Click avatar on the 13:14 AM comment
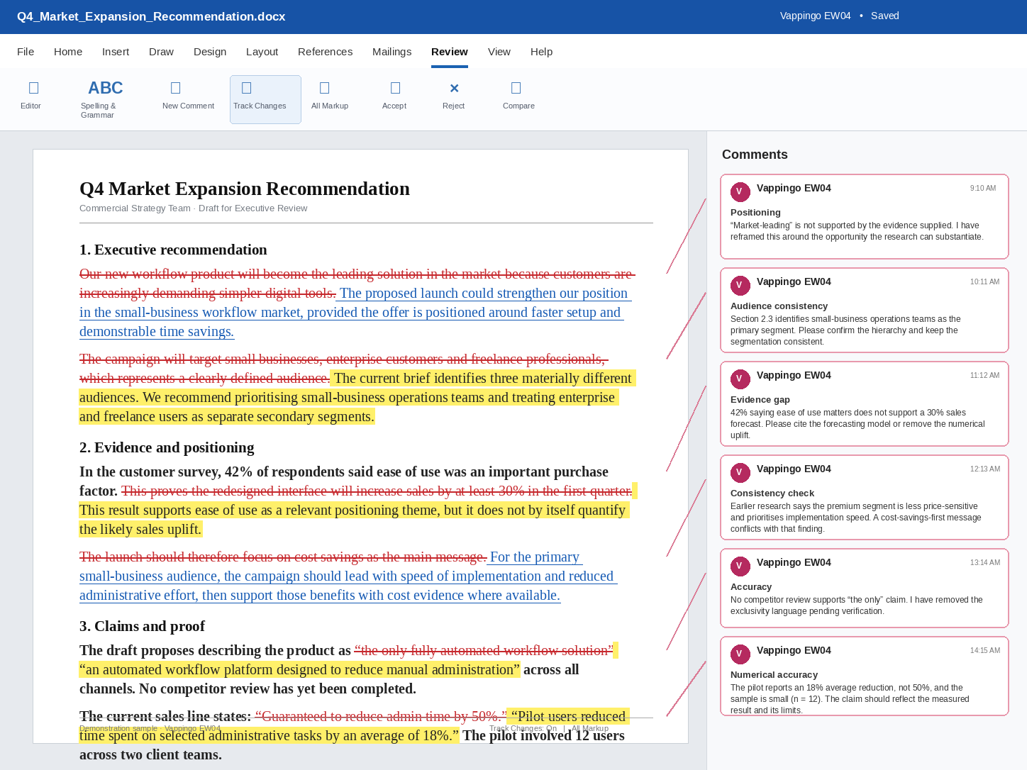Image resolution: width=1027 pixels, height=770 pixels. [740, 567]
